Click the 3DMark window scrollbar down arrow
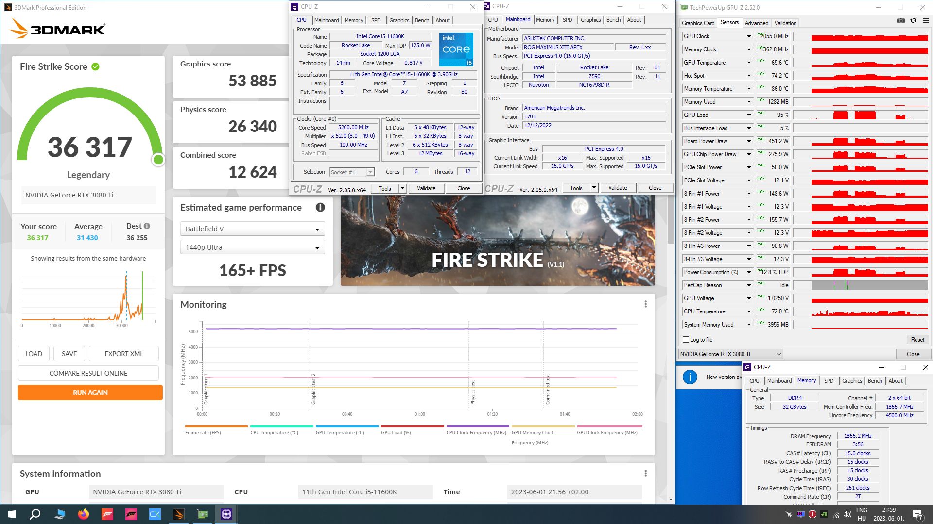 671,500
